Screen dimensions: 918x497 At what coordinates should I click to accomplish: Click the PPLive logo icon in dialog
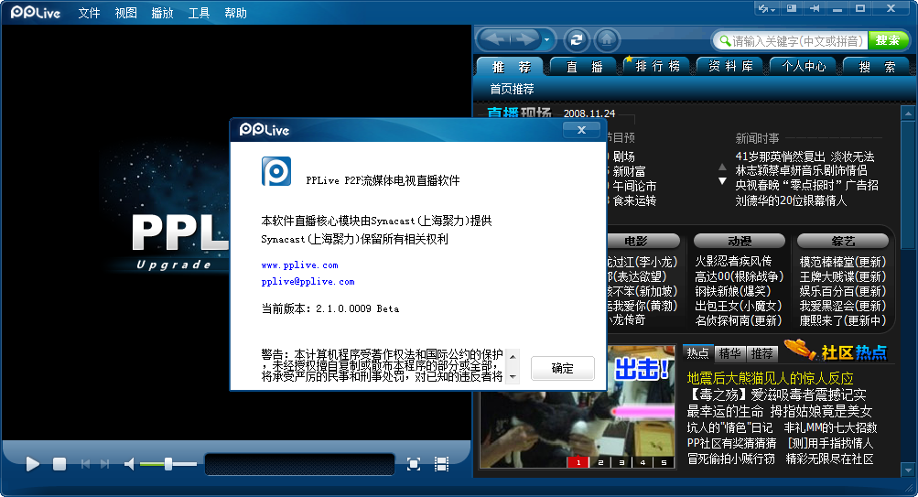(x=276, y=171)
